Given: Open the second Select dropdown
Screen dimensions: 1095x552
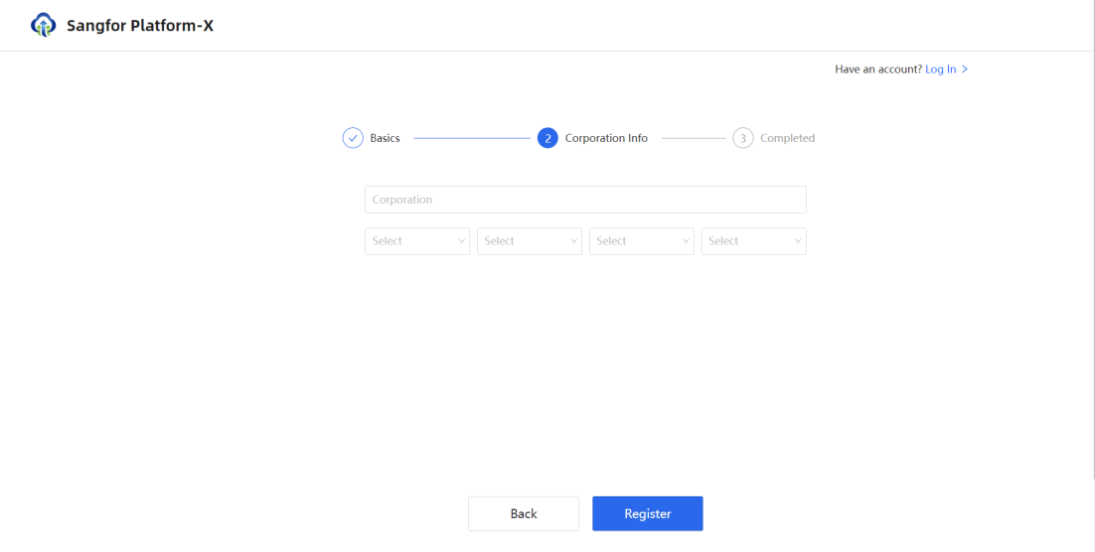Looking at the screenshot, I should click(530, 241).
